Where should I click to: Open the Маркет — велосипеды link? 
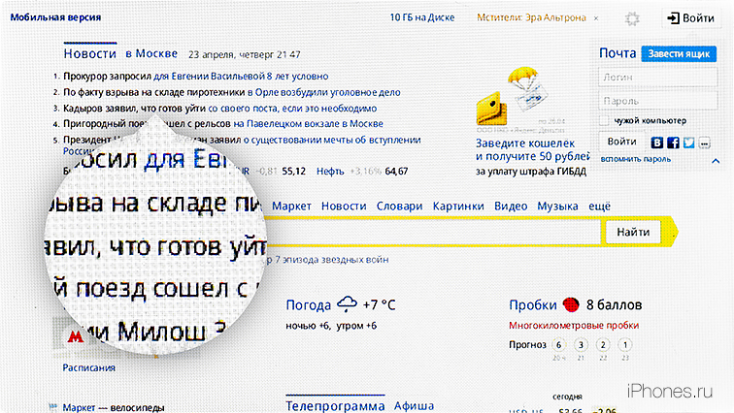point(114,407)
